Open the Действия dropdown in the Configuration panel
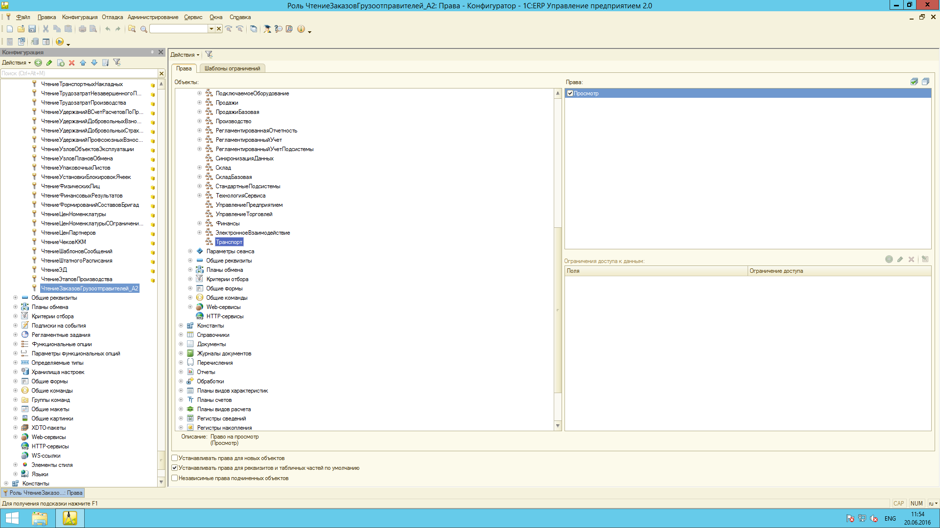 [x=16, y=63]
